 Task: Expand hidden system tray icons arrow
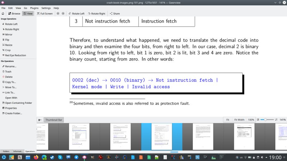(266, 157)
